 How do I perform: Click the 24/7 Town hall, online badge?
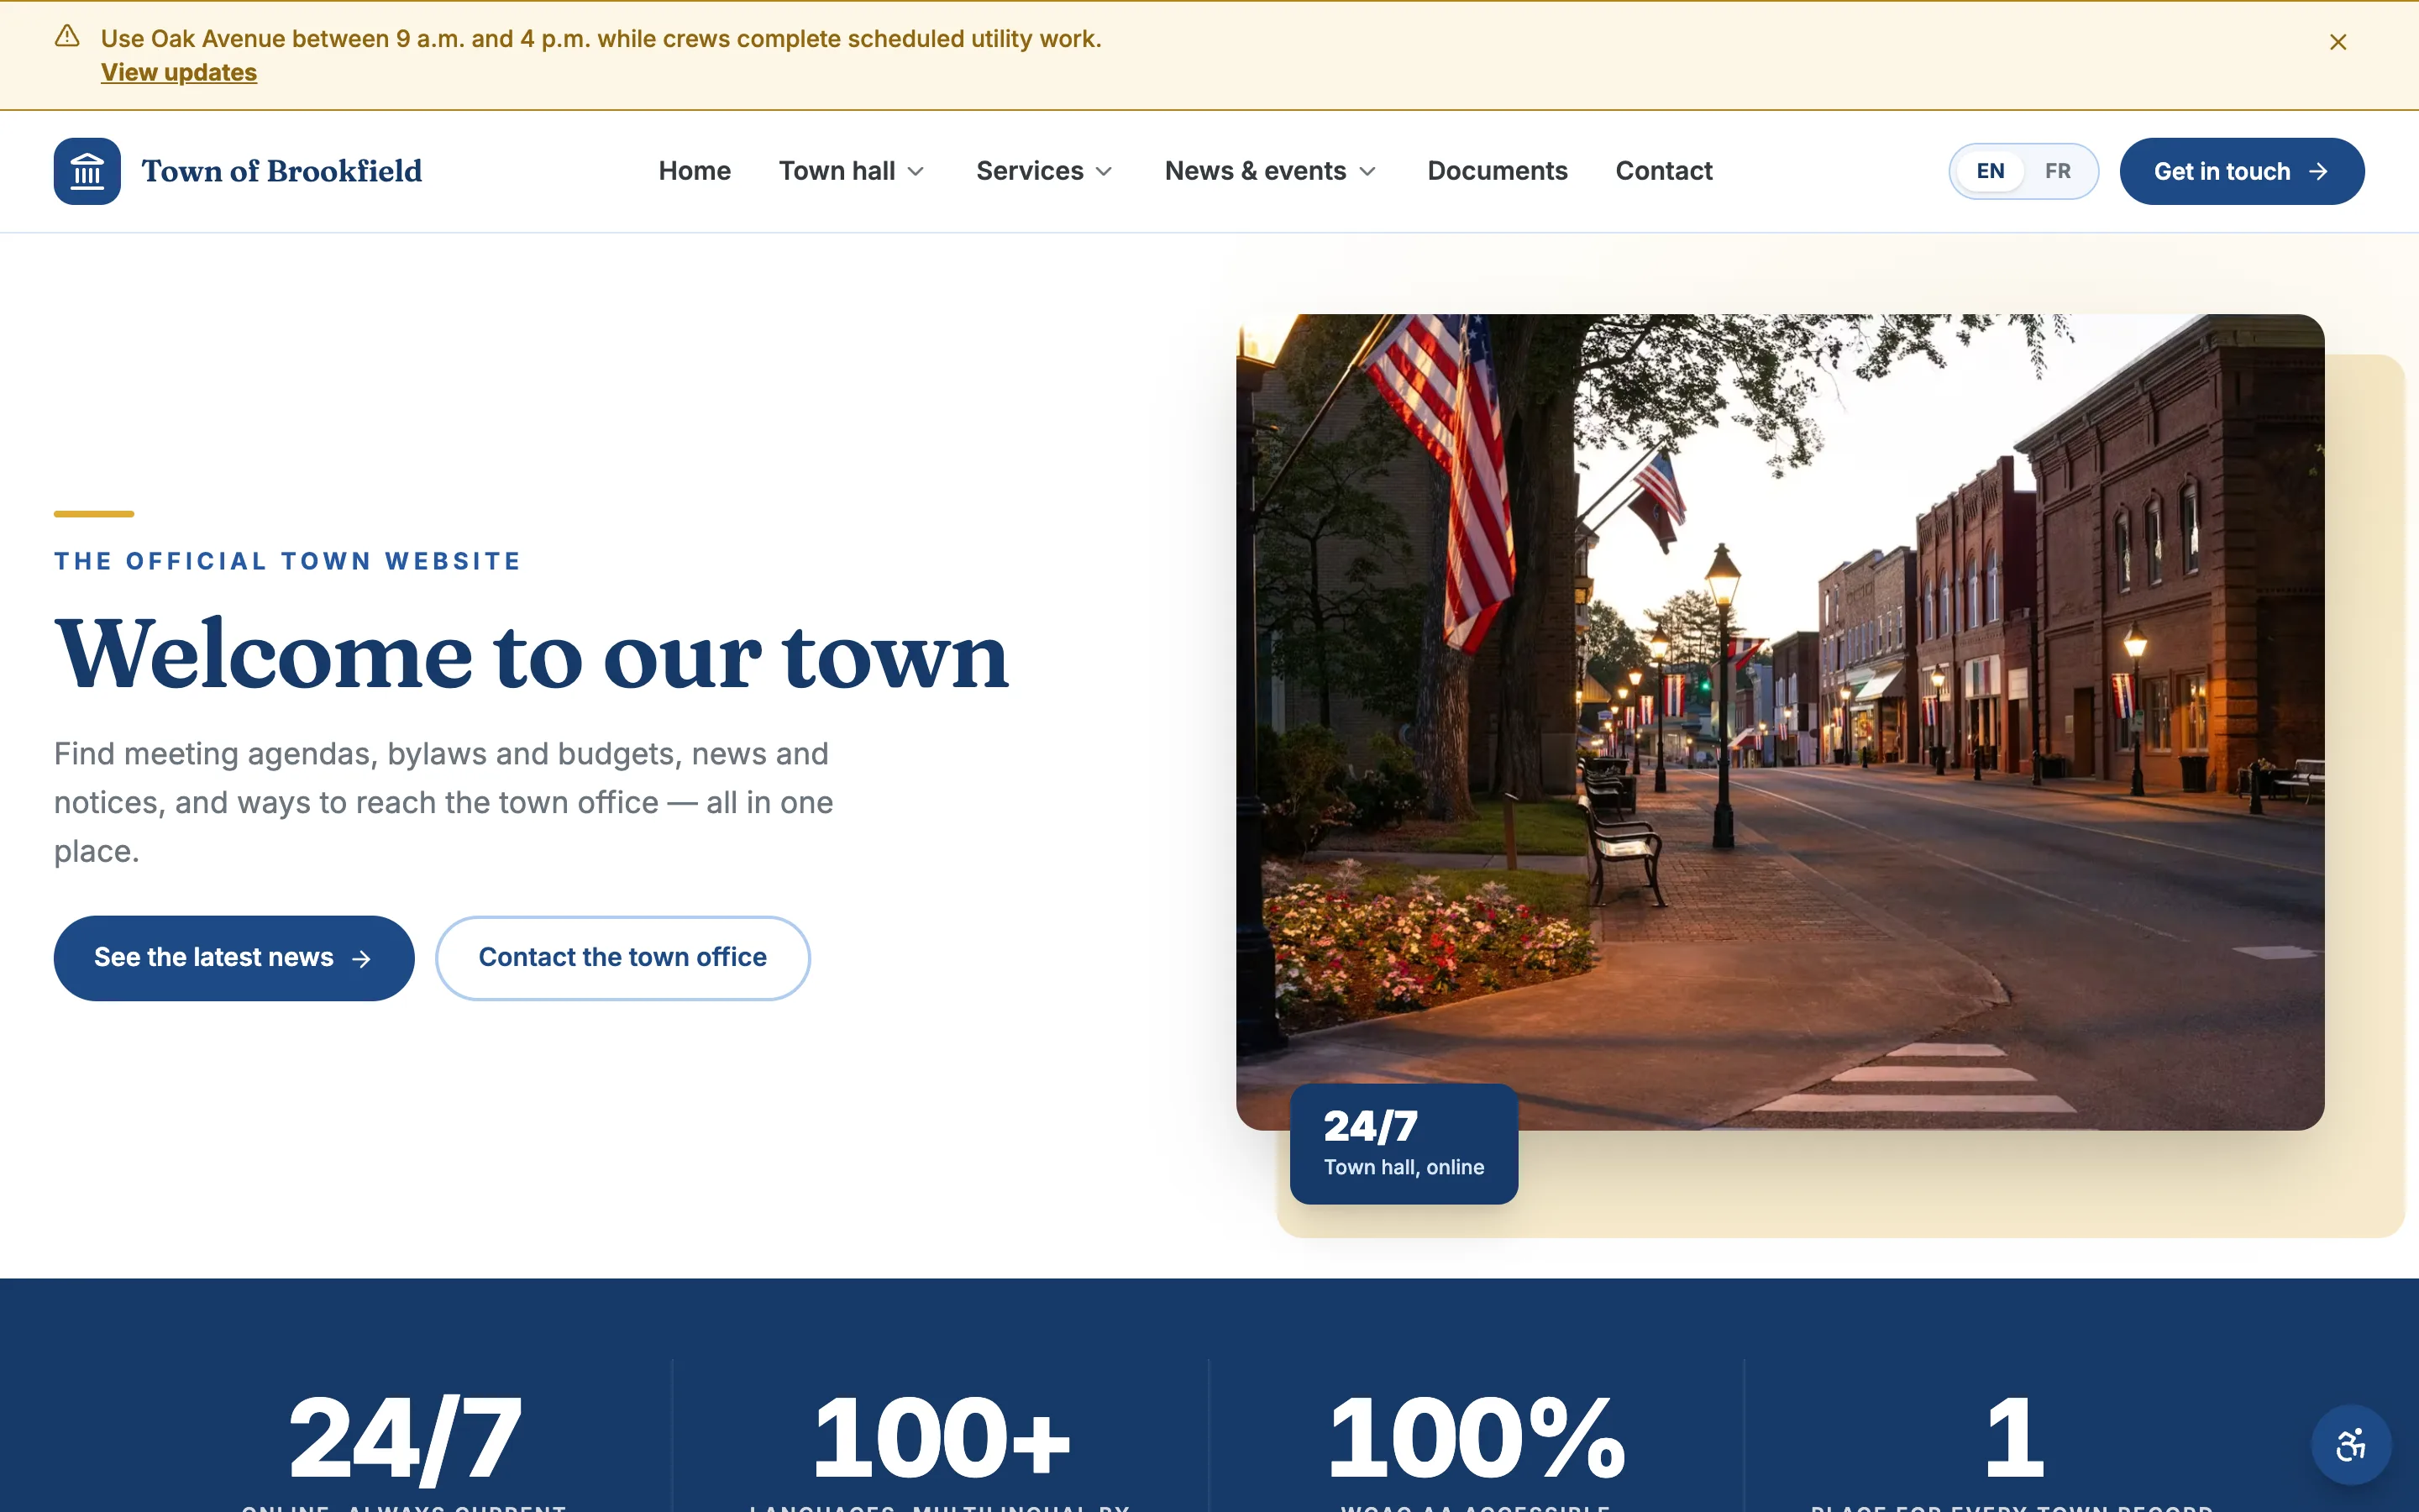[1404, 1144]
